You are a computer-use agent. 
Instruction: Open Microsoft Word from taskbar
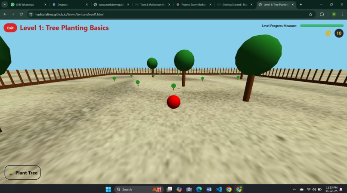point(209,189)
